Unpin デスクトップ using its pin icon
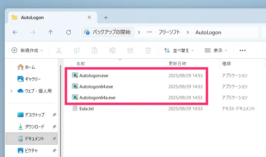The height and width of the screenshot is (157, 266). tap(54, 115)
